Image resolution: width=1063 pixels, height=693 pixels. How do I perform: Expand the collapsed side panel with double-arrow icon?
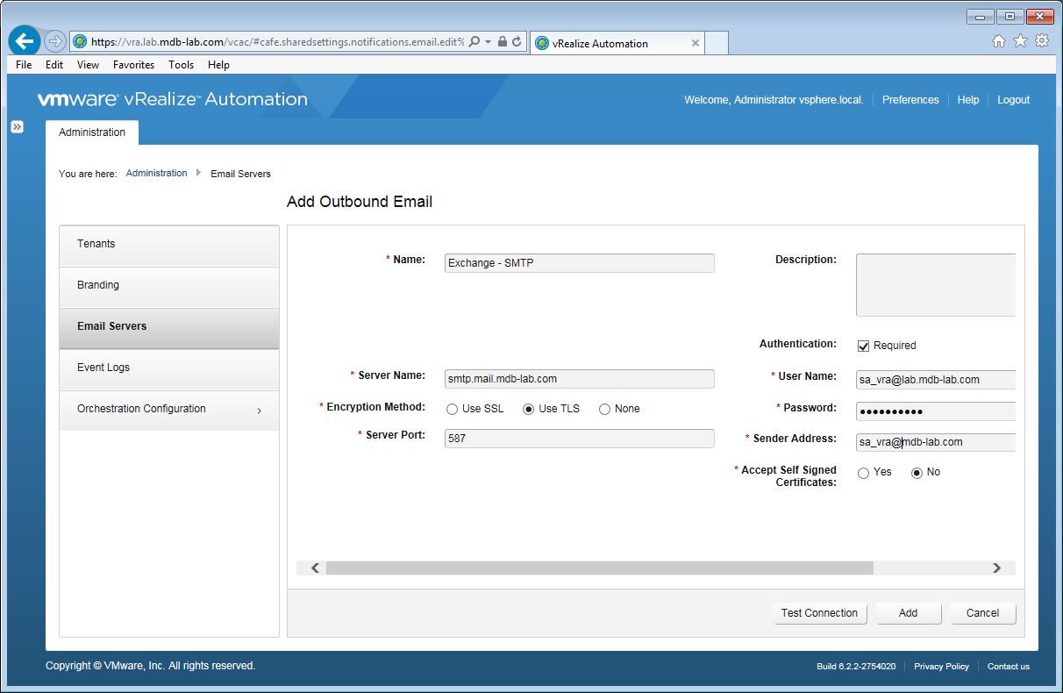pos(17,127)
